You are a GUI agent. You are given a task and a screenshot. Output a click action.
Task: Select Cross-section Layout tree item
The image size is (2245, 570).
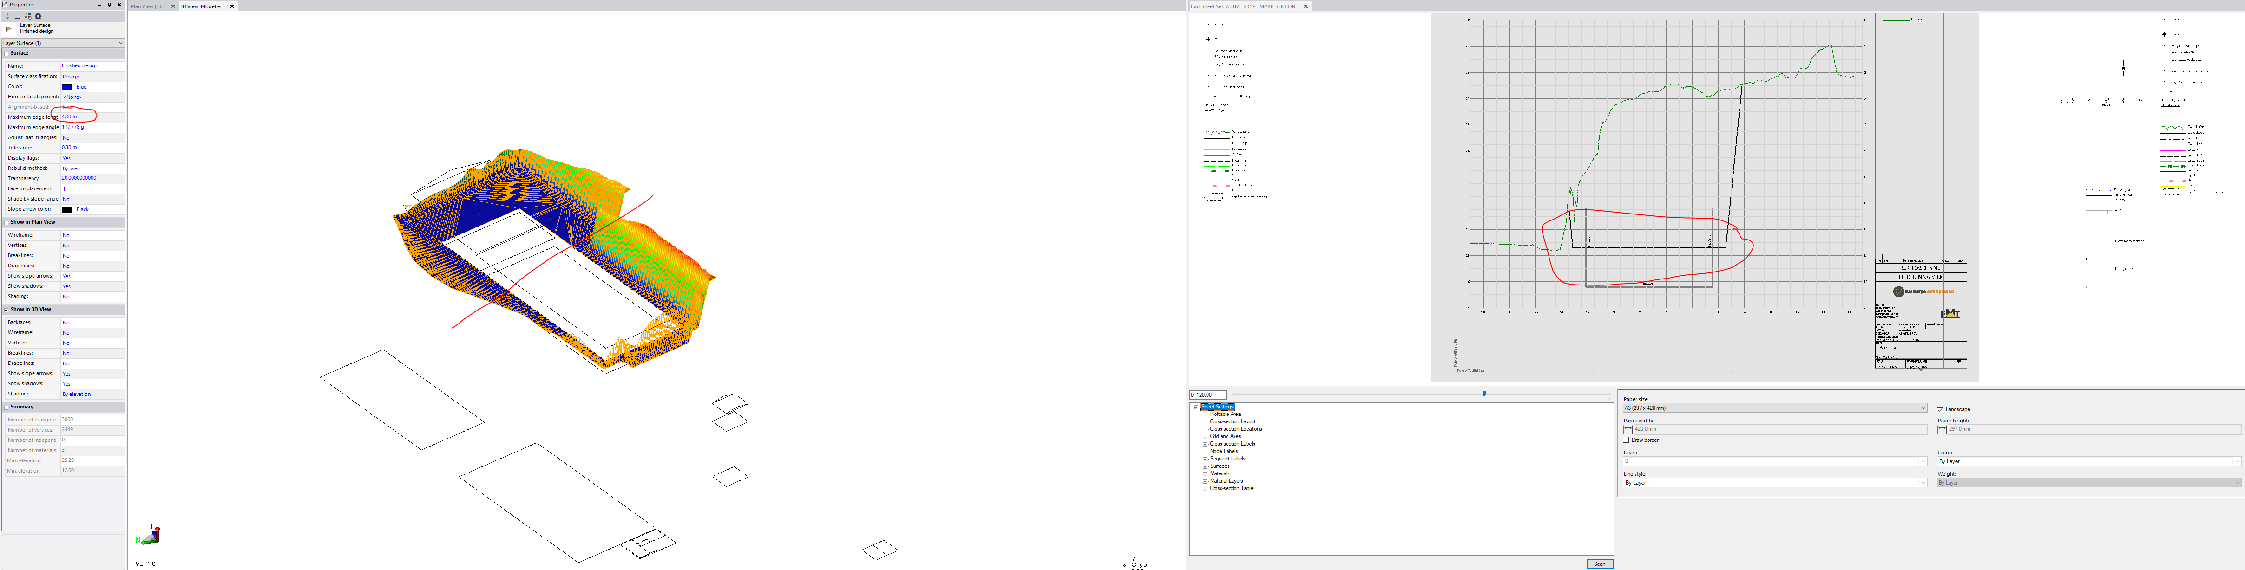[1232, 422]
